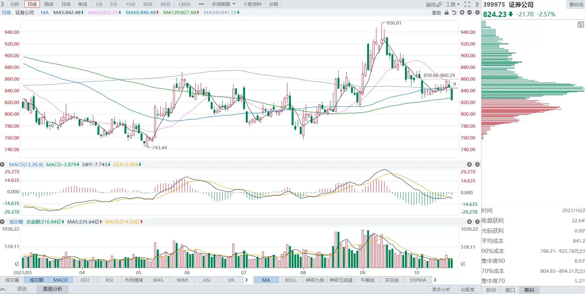The image size is (585, 294).
Task: Switch to 日线 daily period
Action: pyautogui.click(x=32, y=4)
